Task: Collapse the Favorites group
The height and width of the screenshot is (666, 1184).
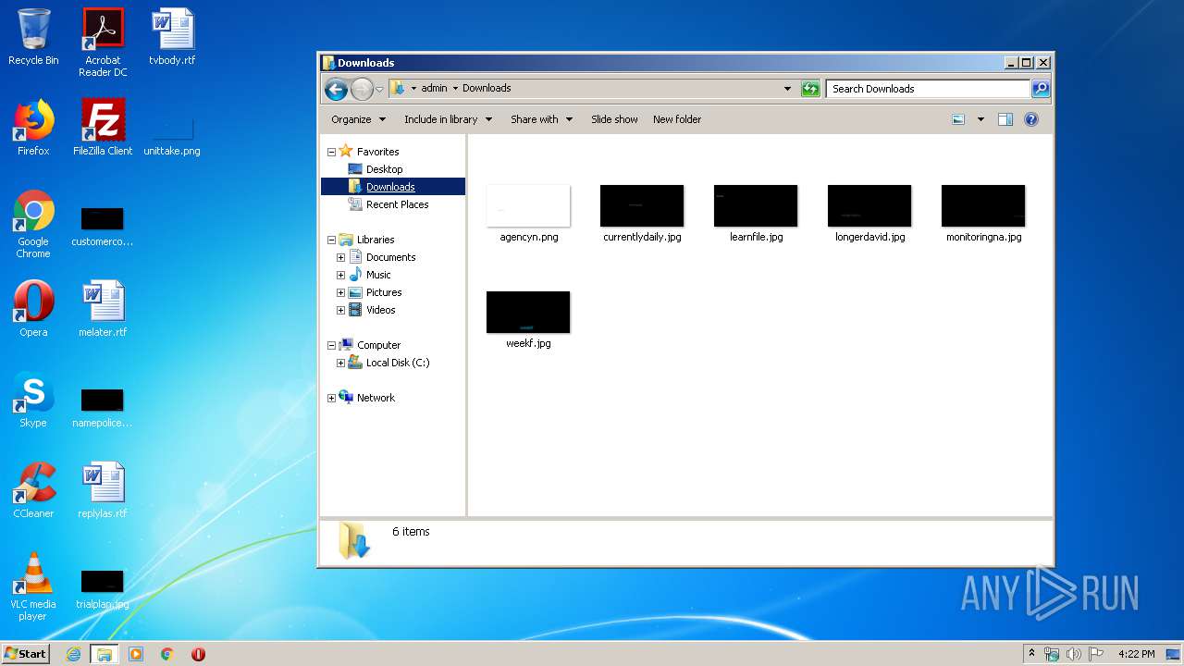Action: [x=331, y=152]
